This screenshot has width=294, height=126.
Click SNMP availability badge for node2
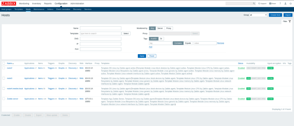254,68
